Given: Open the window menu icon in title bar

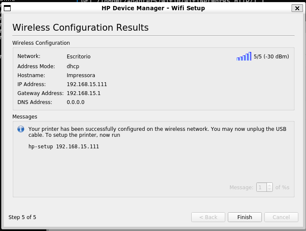Looking at the screenshot, I should pos(7,8).
